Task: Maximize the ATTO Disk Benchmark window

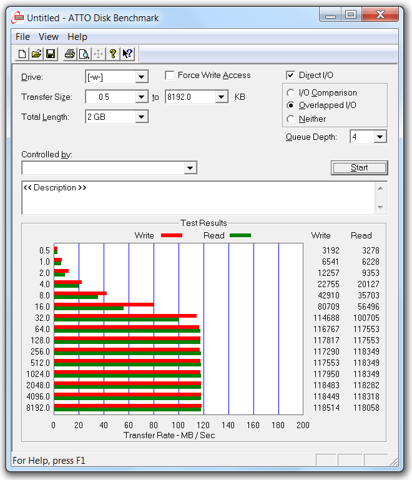Action: 351,14
